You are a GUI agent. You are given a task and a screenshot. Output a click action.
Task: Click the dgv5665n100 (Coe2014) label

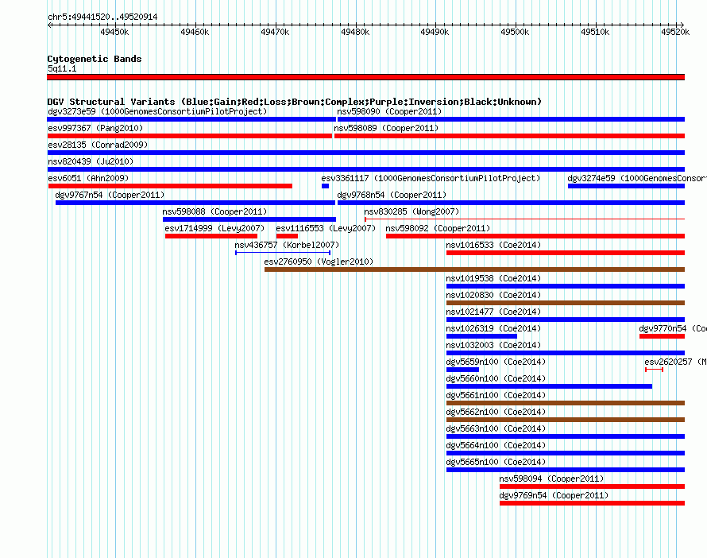496,462
